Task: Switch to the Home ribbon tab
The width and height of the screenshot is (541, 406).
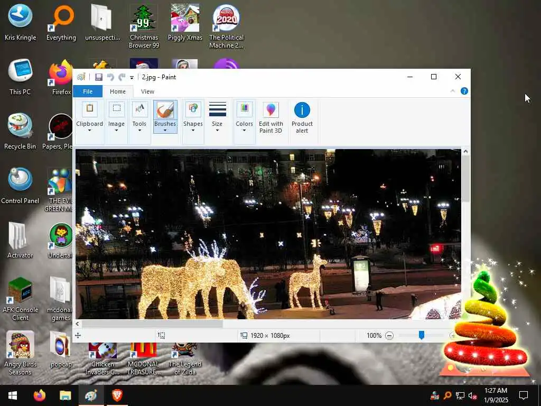Action: tap(118, 91)
